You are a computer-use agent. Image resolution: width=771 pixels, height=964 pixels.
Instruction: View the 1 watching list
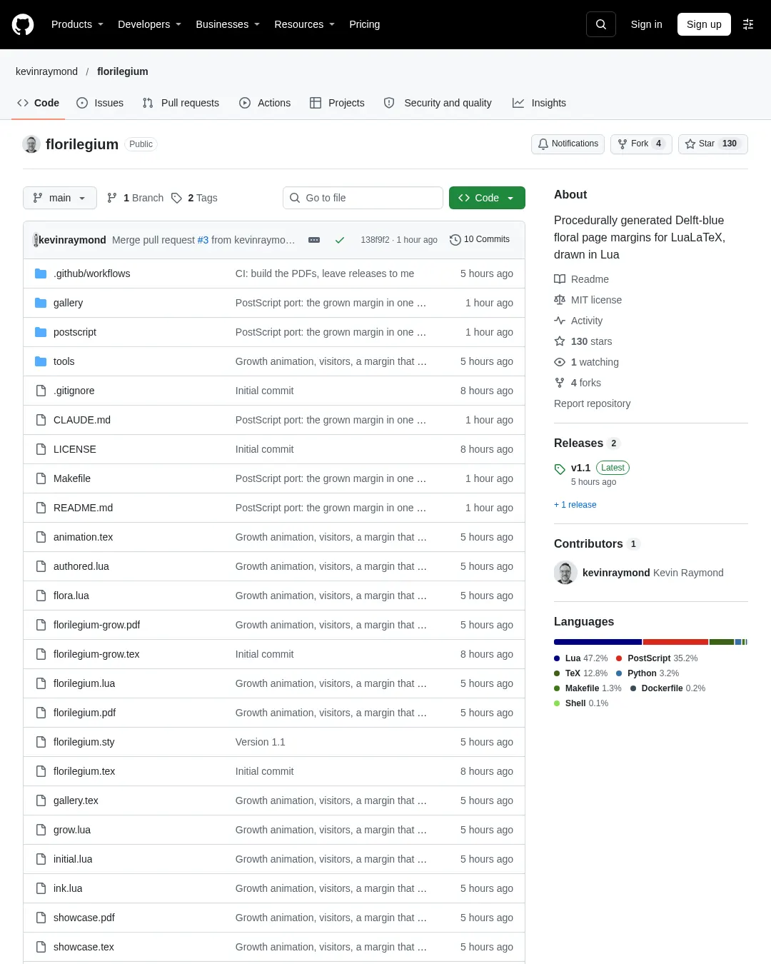(x=586, y=362)
